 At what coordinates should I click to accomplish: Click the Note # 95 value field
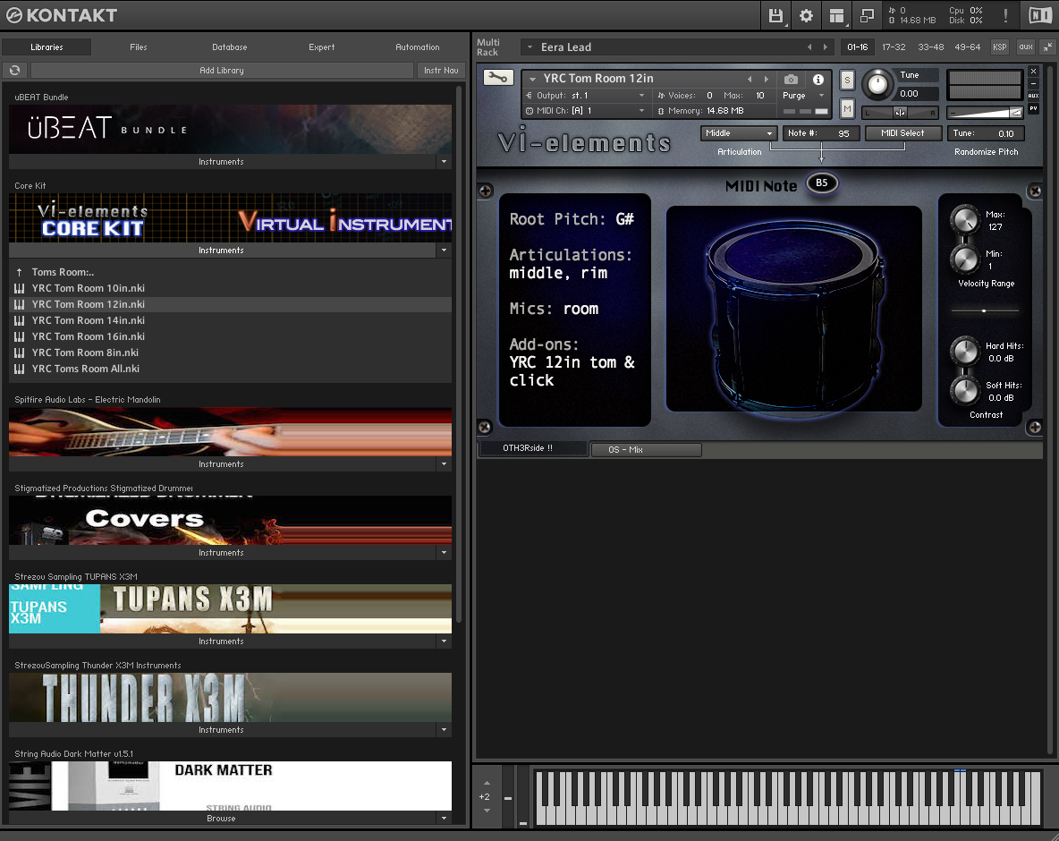[820, 133]
